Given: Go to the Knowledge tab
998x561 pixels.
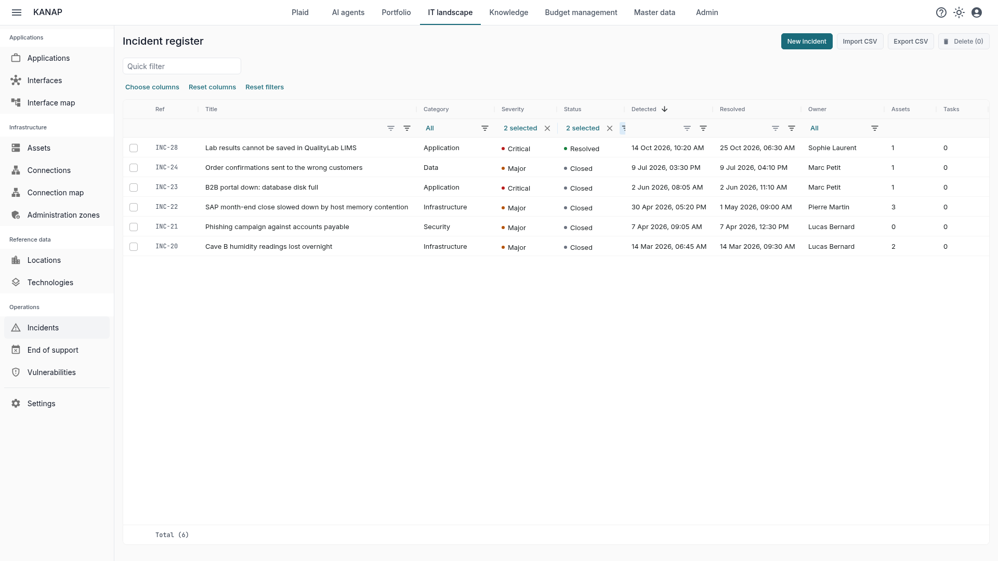Looking at the screenshot, I should click(x=508, y=12).
